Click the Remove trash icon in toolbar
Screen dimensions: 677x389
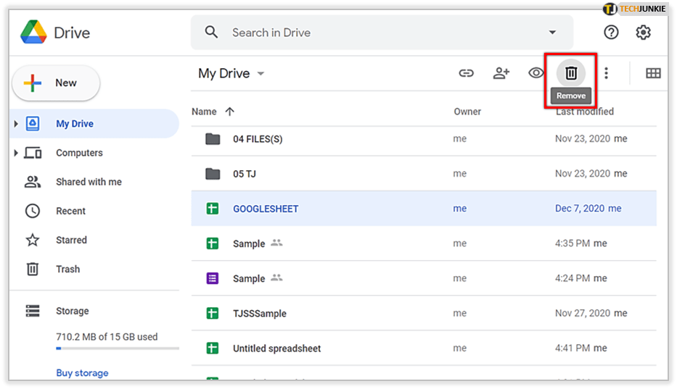(x=571, y=72)
